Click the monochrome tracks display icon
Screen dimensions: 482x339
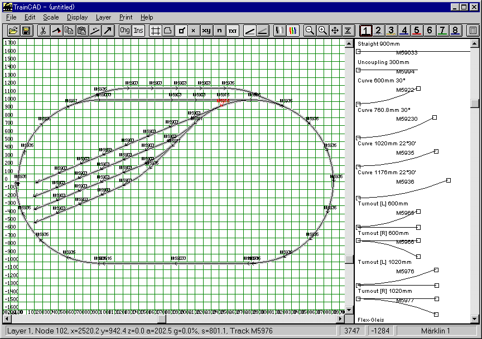[x=279, y=31]
